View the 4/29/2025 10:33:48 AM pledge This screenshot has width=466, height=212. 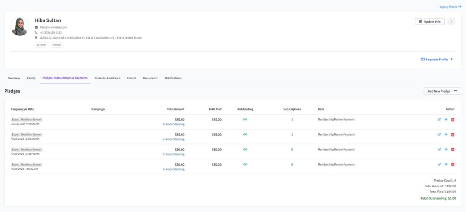pyautogui.click(x=446, y=149)
